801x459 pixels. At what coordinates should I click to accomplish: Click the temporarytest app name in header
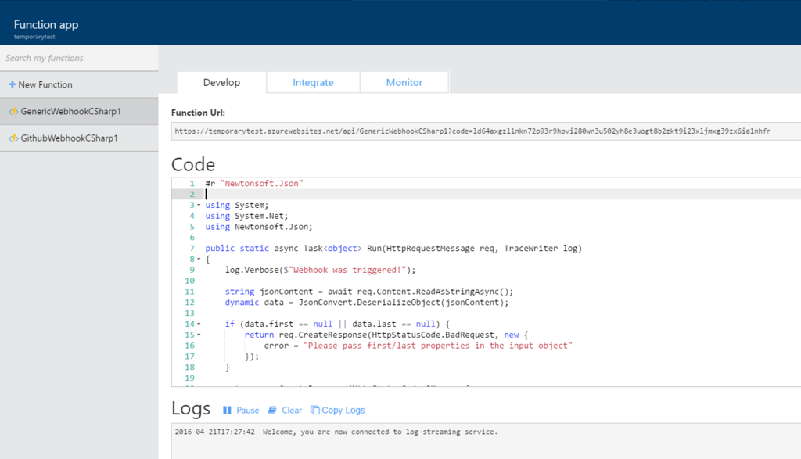click(34, 37)
